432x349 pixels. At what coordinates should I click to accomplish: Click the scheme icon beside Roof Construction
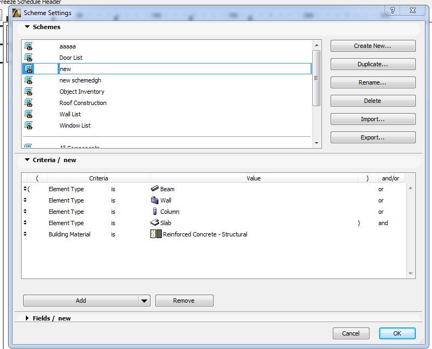(29, 102)
